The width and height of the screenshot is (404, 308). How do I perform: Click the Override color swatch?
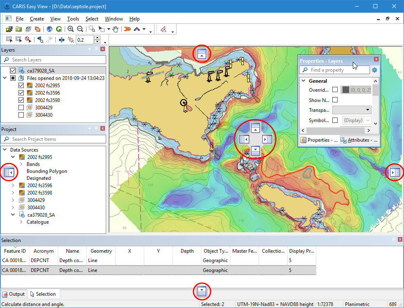coord(346,90)
